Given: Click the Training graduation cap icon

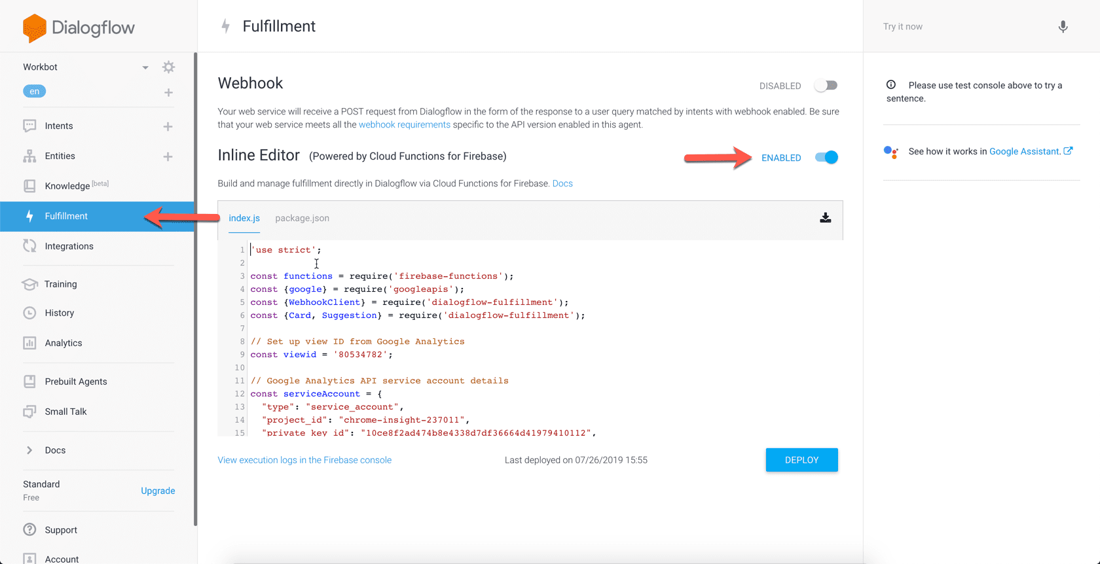Looking at the screenshot, I should (x=29, y=284).
